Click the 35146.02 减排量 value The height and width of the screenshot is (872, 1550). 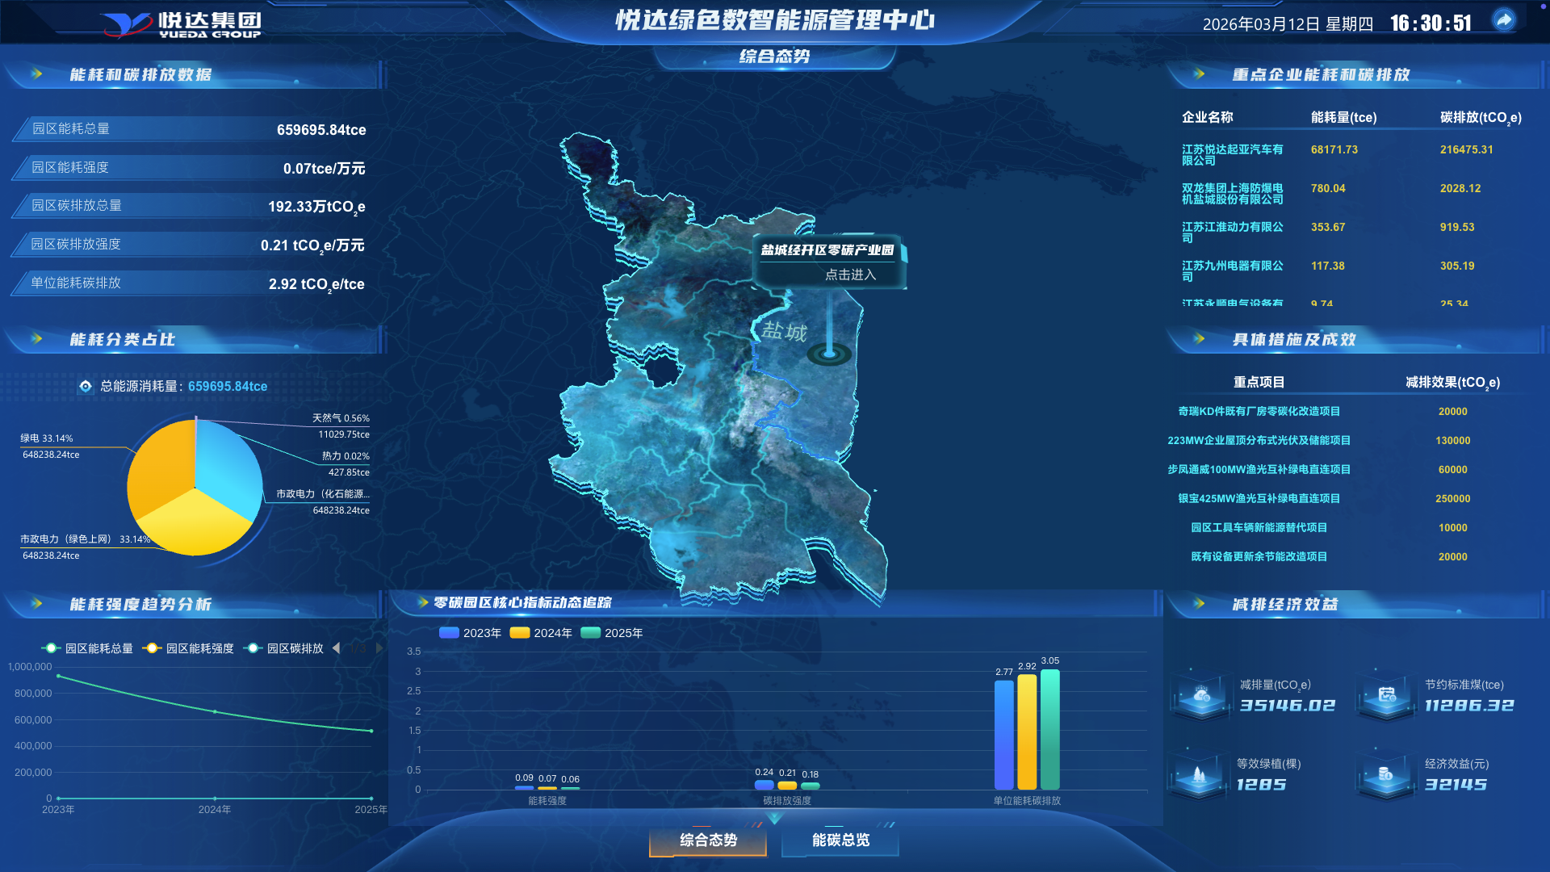(x=1288, y=706)
